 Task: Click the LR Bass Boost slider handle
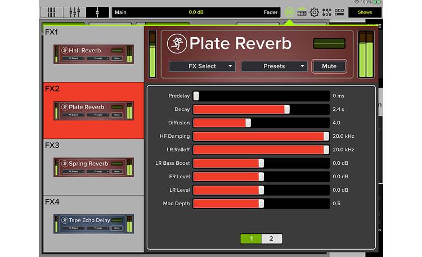(x=261, y=163)
